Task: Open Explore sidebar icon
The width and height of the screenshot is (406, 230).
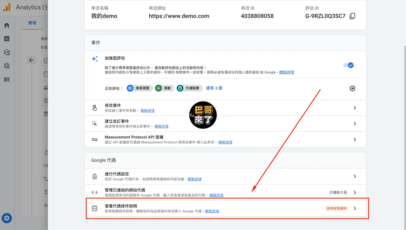Action: 7,52
